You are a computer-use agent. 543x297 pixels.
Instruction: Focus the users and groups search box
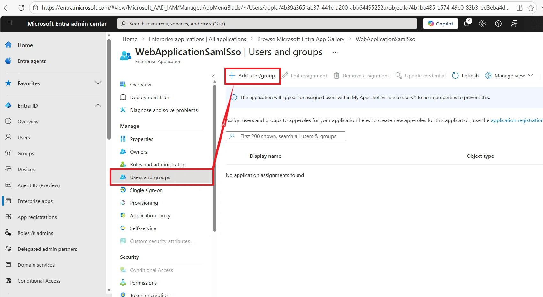285,136
